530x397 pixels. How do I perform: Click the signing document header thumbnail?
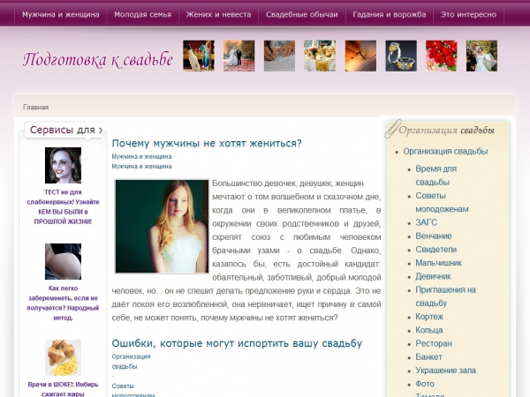click(x=279, y=56)
